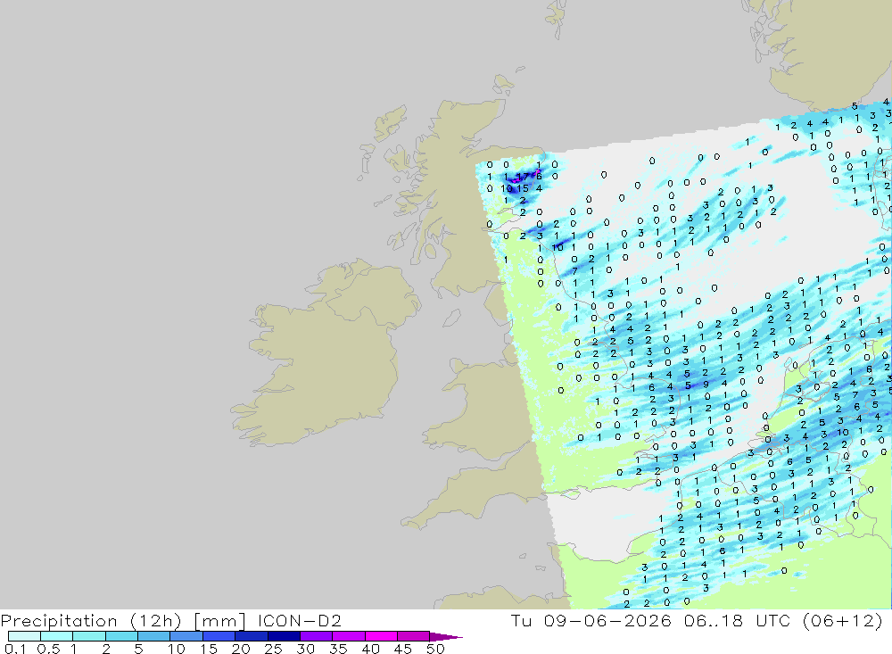Click the '0.1' legend label
Viewport: 892px width, 654px height.
pyautogui.click(x=15, y=649)
